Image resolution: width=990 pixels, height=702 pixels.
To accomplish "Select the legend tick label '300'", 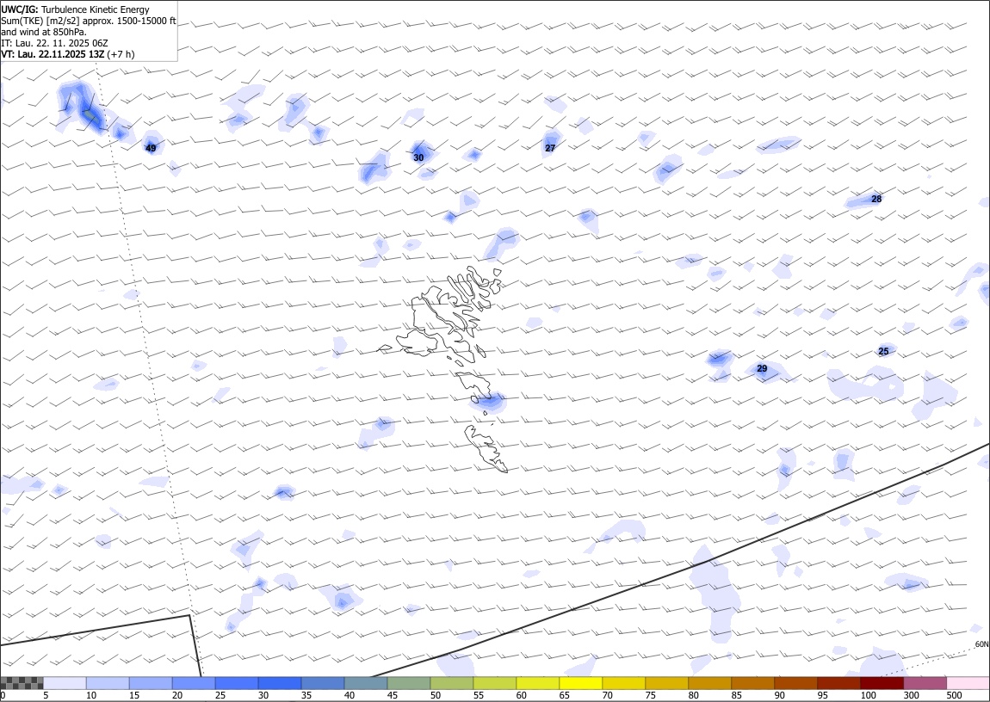I will pos(911,695).
